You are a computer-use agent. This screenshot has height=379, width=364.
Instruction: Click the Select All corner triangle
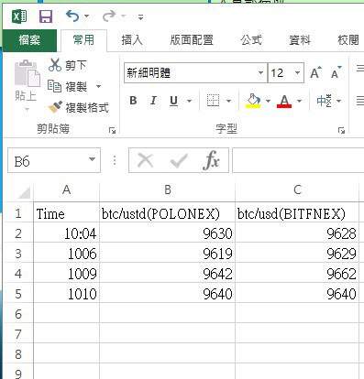coord(23,192)
